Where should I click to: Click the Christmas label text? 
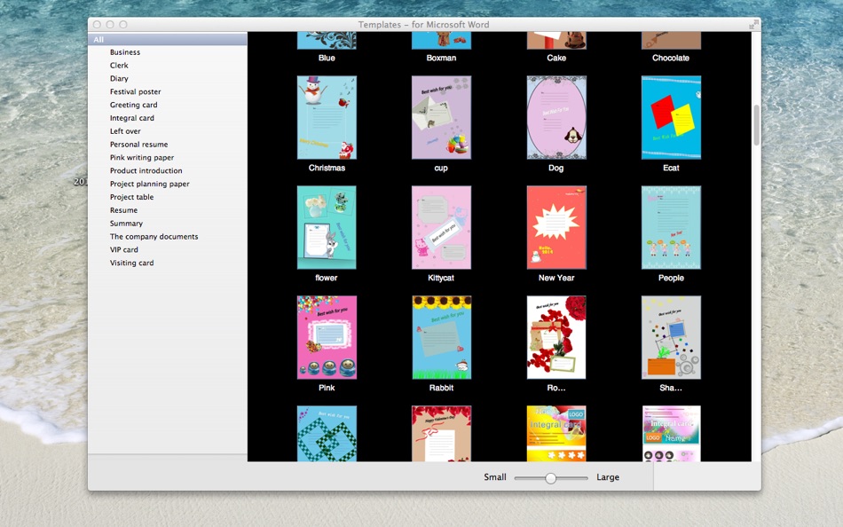coord(327,168)
